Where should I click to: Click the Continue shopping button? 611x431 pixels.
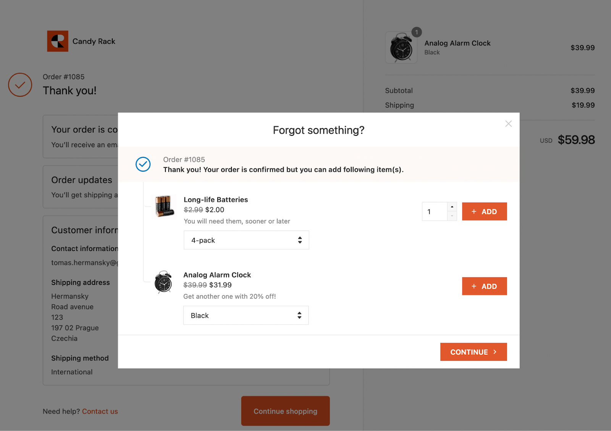point(285,411)
